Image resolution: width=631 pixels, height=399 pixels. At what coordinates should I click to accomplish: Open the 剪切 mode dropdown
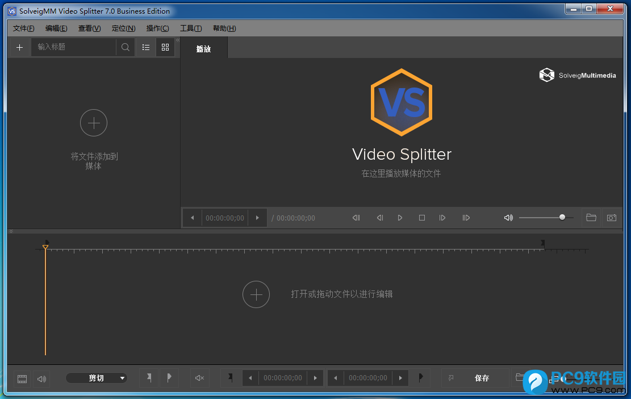tap(97, 378)
